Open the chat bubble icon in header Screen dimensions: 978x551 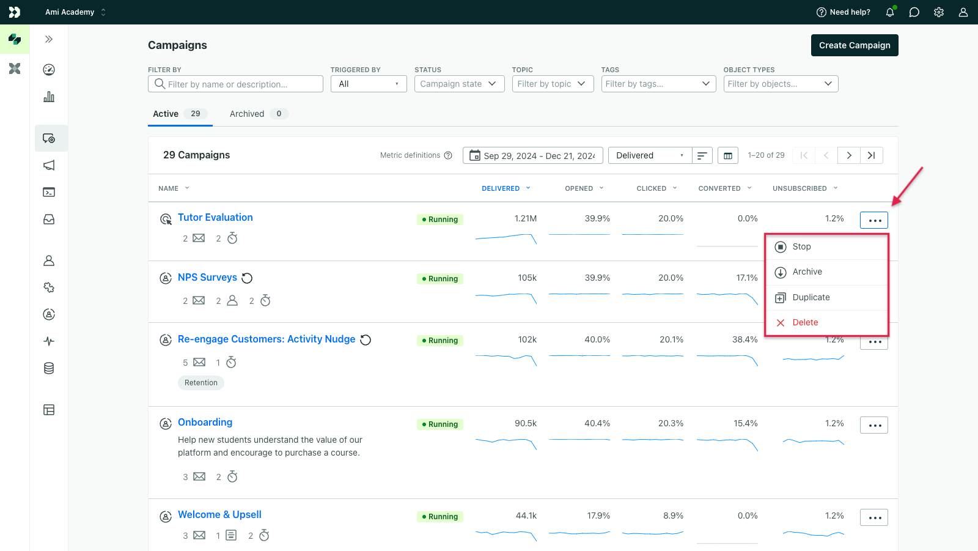tap(914, 12)
